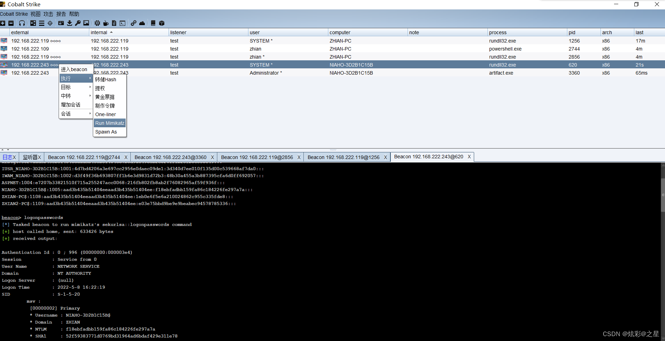The image size is (665, 341).
Task: Select the artifact.exe process cell
Action: pyautogui.click(x=527, y=73)
